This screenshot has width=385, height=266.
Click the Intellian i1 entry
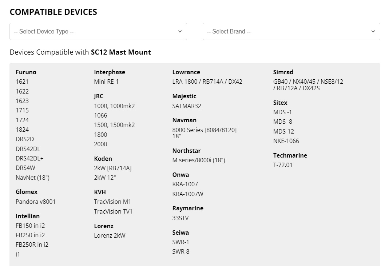(x=18, y=254)
